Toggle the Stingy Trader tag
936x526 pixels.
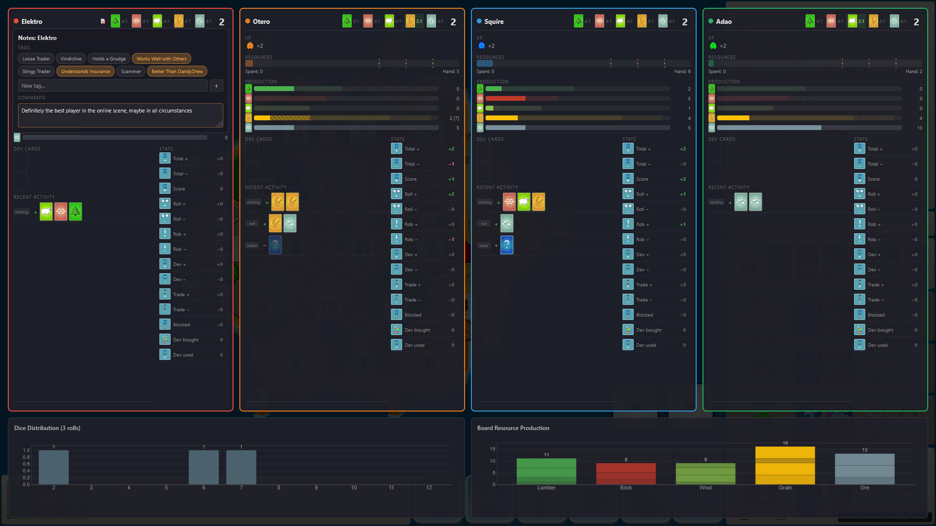36,72
